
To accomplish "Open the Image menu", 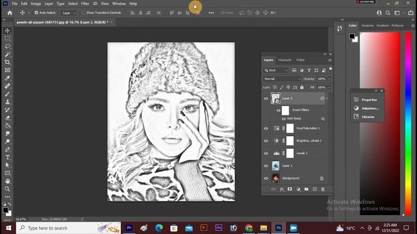I will point(36,4).
